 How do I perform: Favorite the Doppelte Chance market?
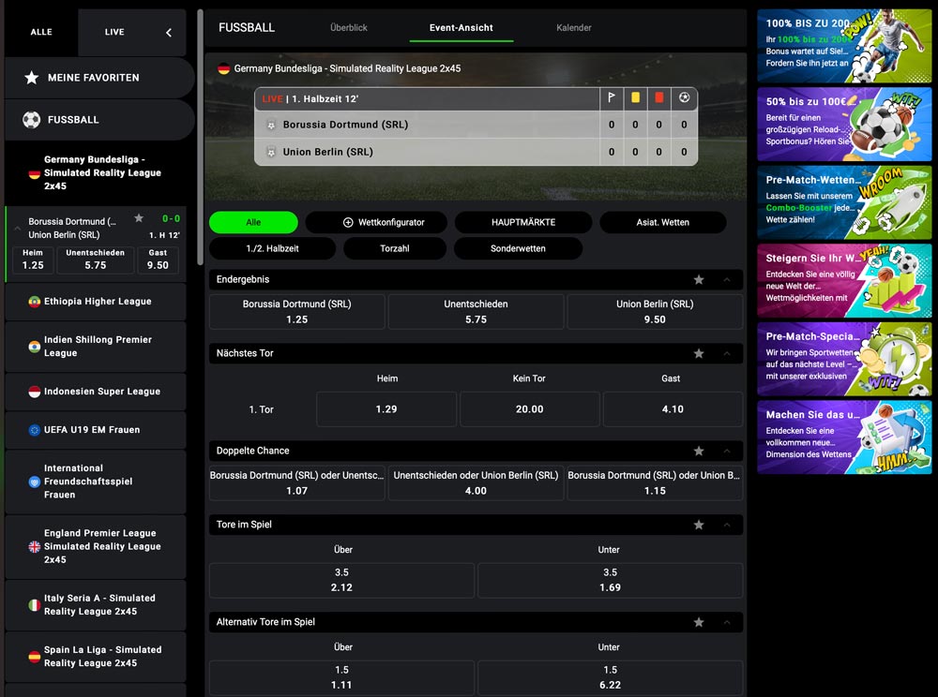pos(699,451)
